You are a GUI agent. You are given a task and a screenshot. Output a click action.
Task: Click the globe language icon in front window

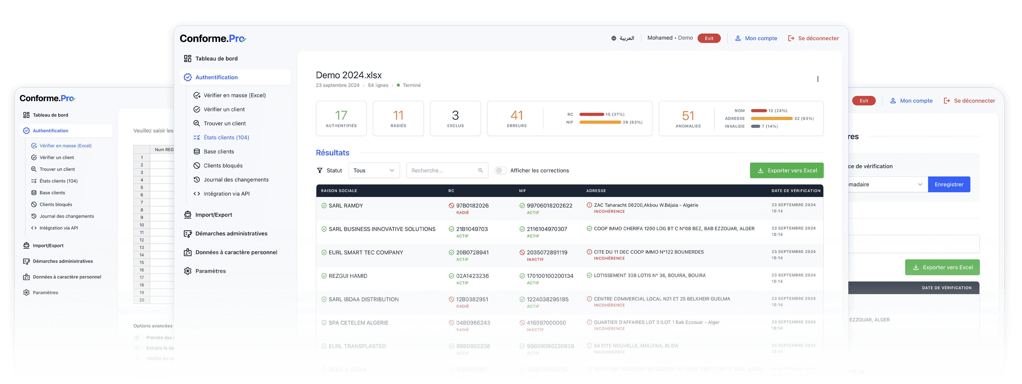tap(614, 38)
